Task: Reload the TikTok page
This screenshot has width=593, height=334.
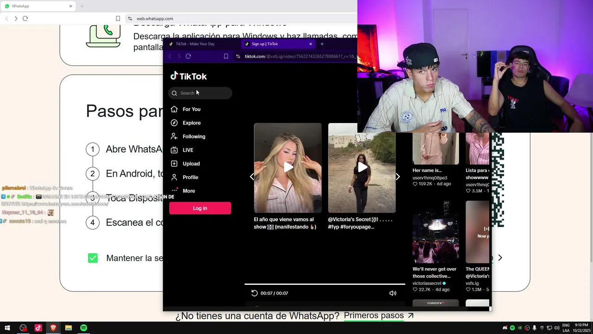Action: coord(188,56)
